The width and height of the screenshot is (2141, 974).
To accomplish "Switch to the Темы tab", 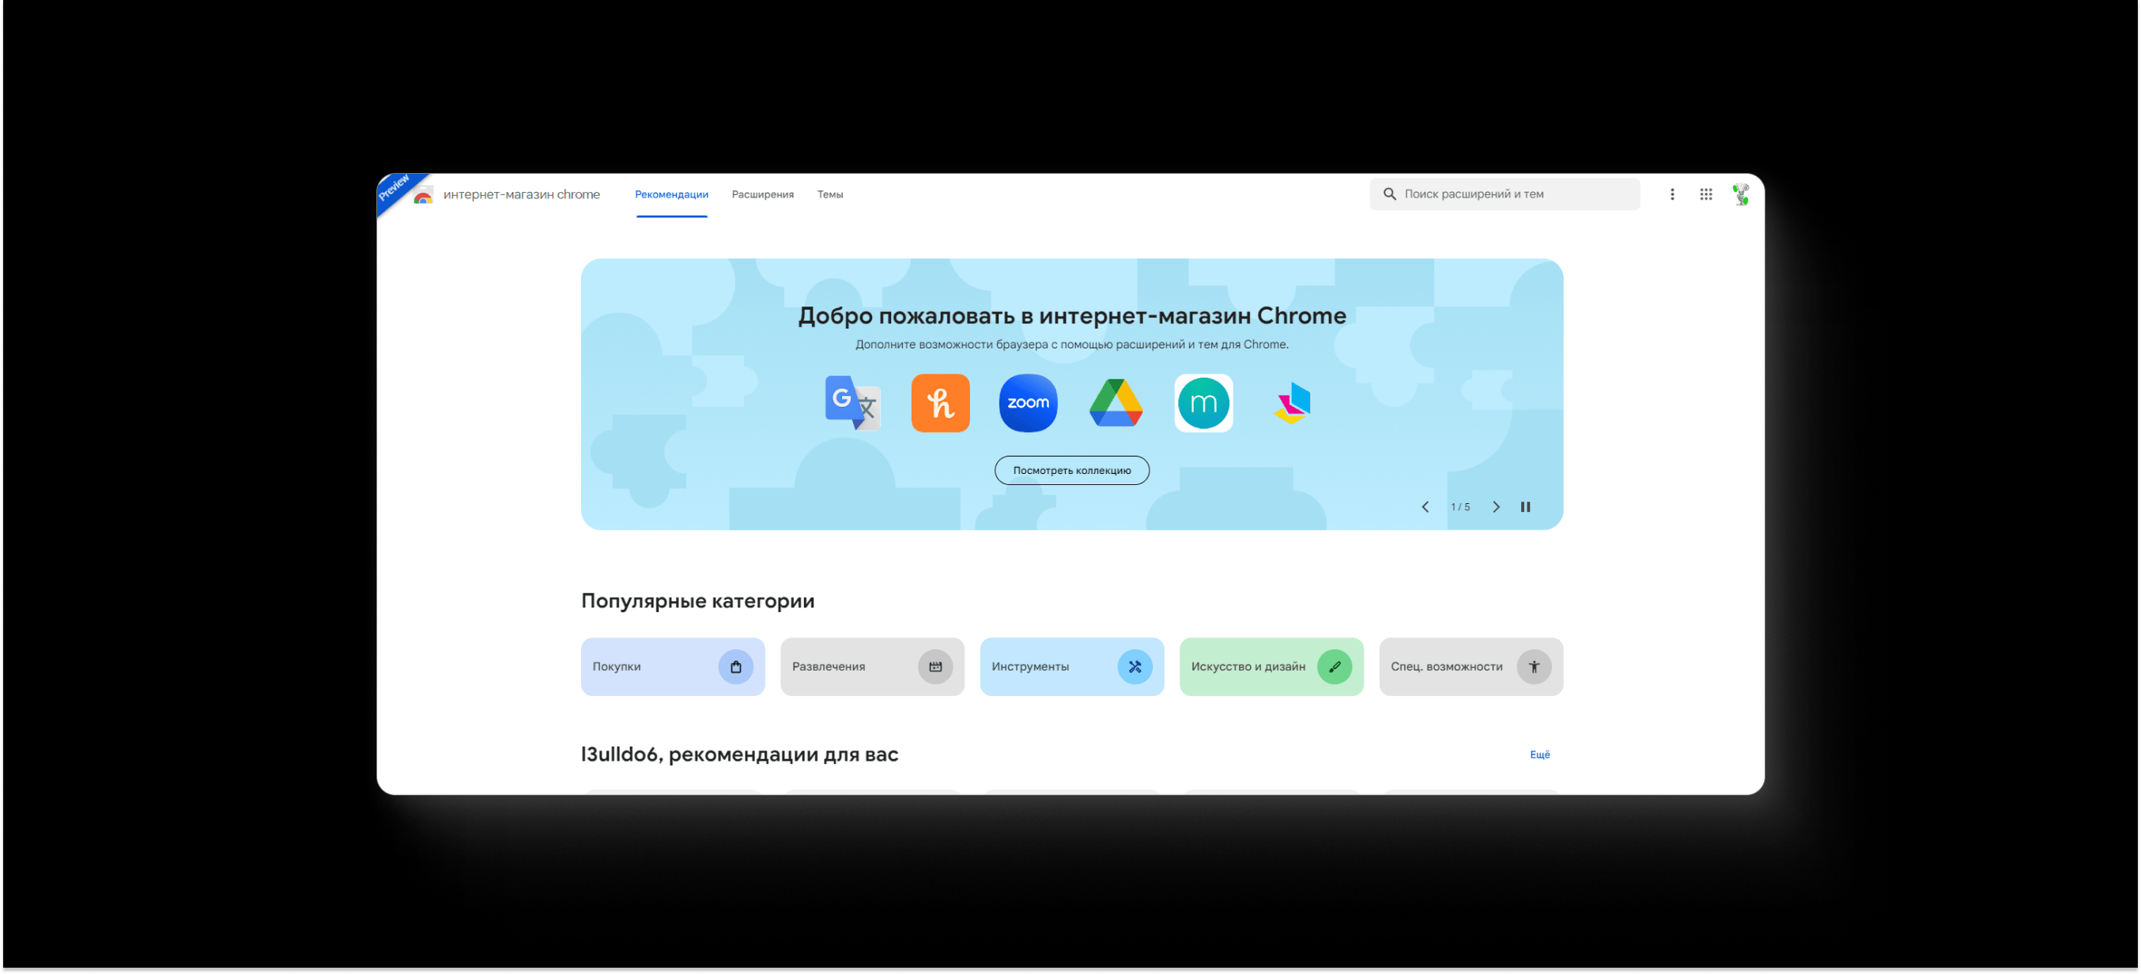I will coord(829,194).
